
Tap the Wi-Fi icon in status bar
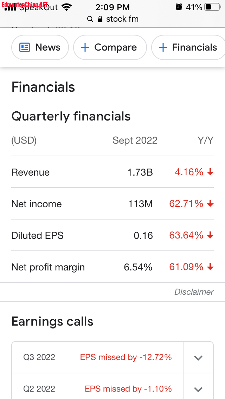tap(66, 7)
